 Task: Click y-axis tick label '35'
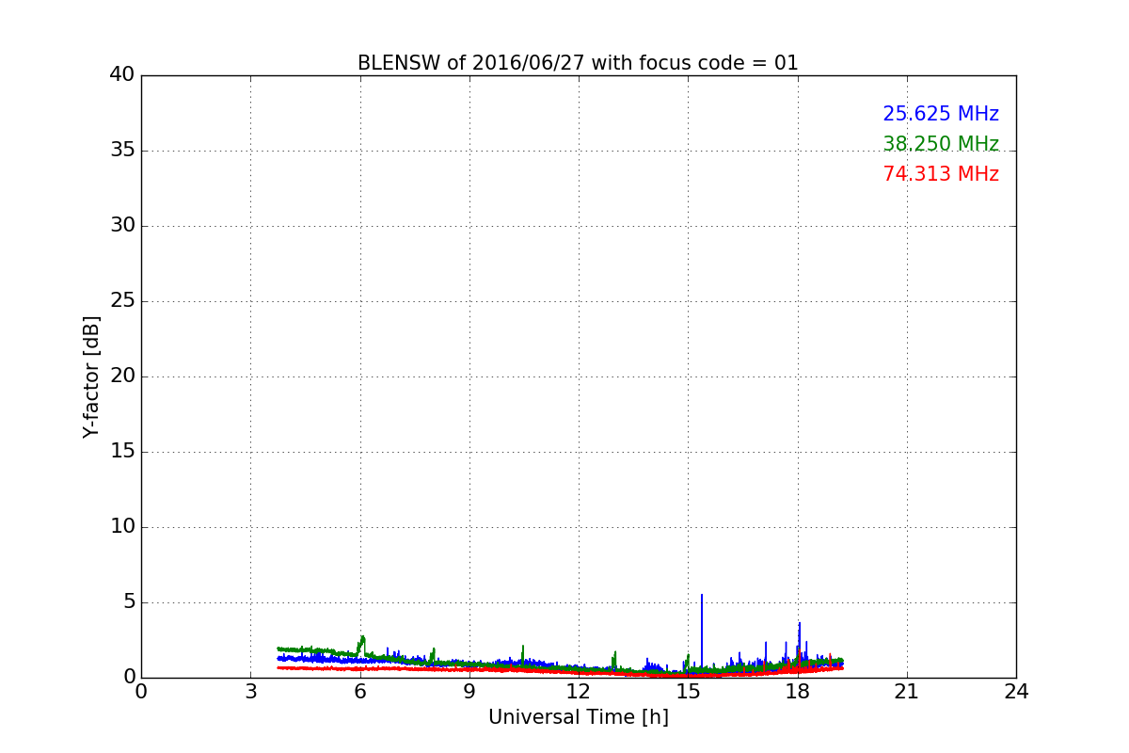tap(122, 150)
